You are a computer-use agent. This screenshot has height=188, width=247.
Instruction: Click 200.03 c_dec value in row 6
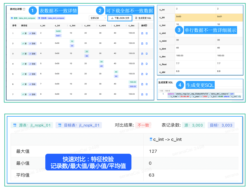(x=133, y=86)
